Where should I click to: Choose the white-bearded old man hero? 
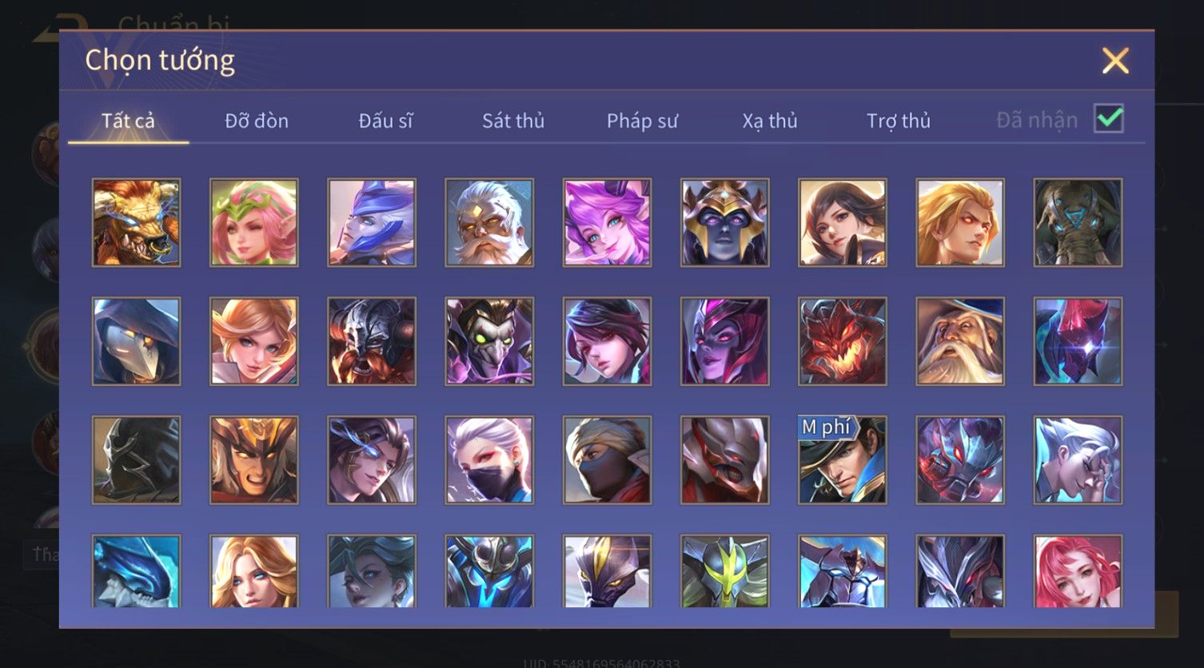(489, 222)
